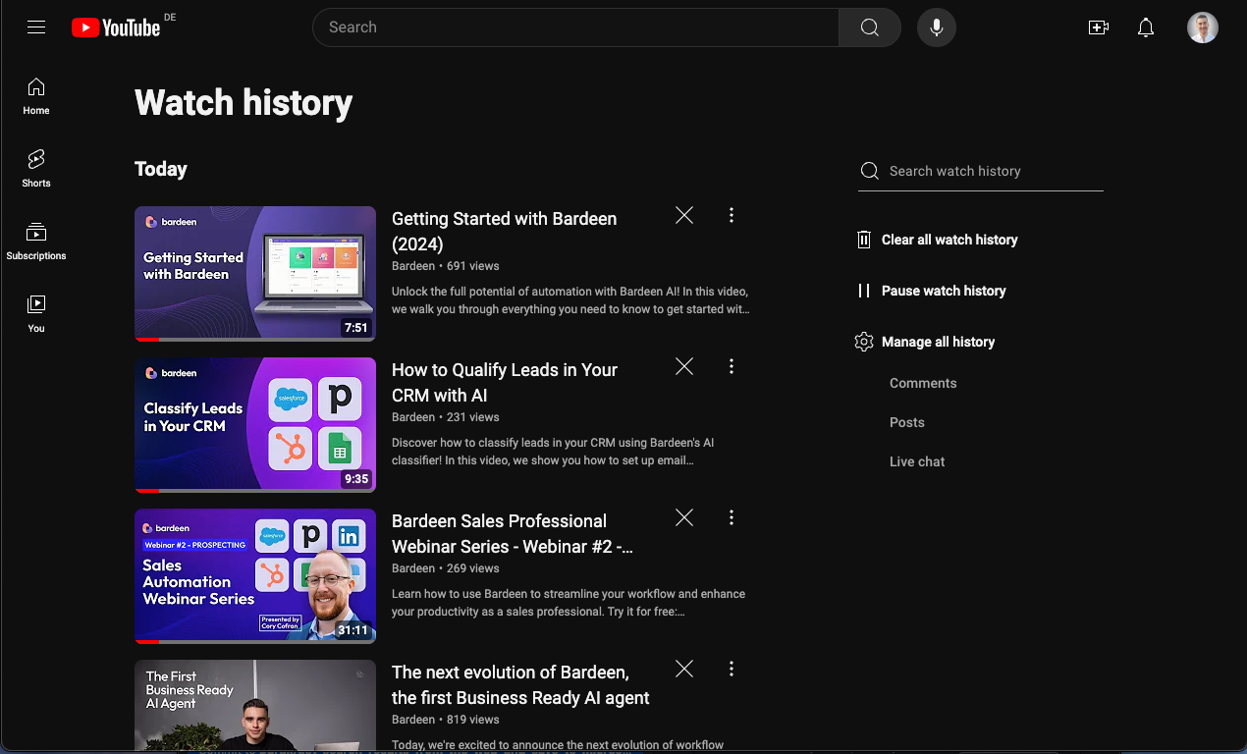Click the trash icon for clearing history

(864, 240)
